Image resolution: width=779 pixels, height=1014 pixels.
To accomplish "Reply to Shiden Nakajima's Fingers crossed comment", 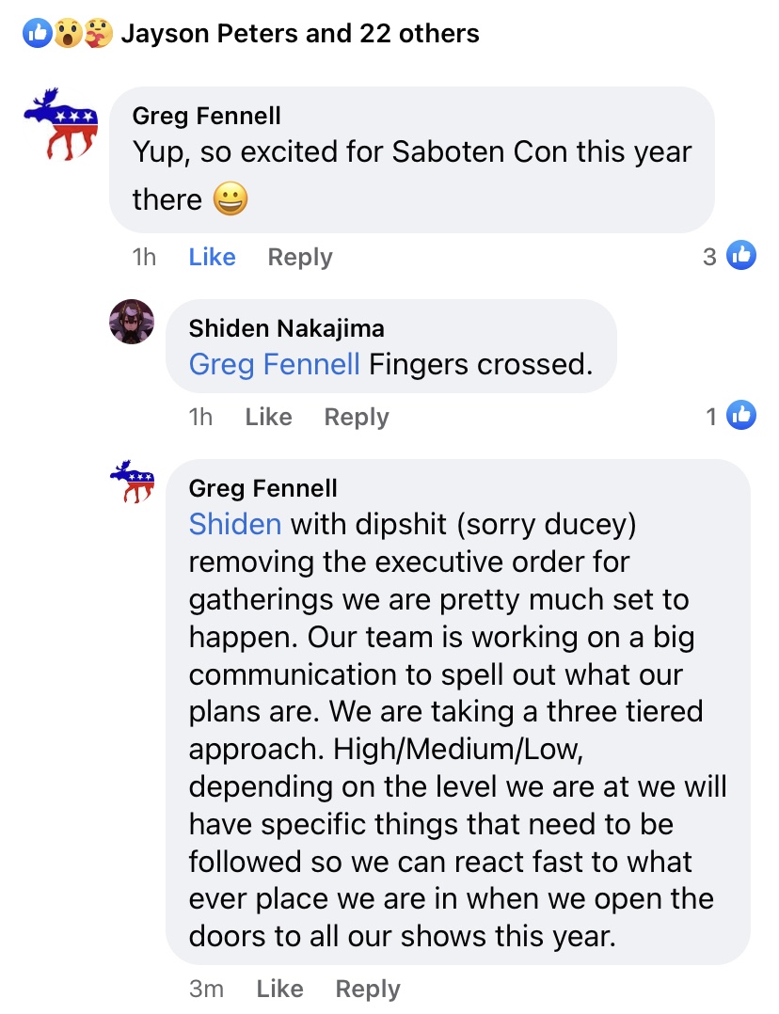I will [357, 417].
